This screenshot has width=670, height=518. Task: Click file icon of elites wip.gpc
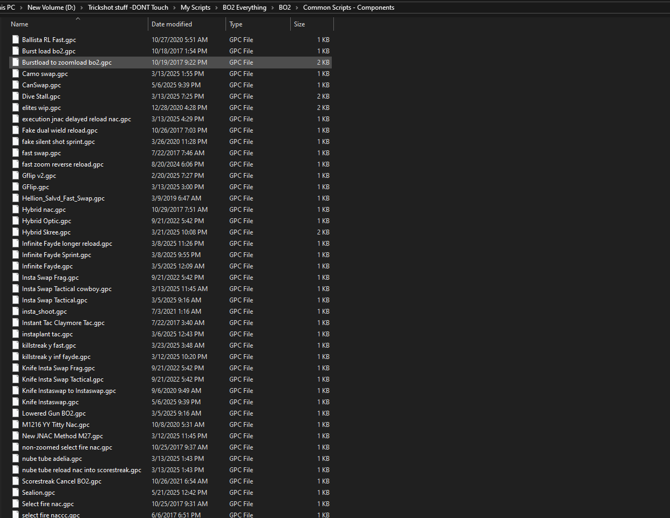coord(16,107)
